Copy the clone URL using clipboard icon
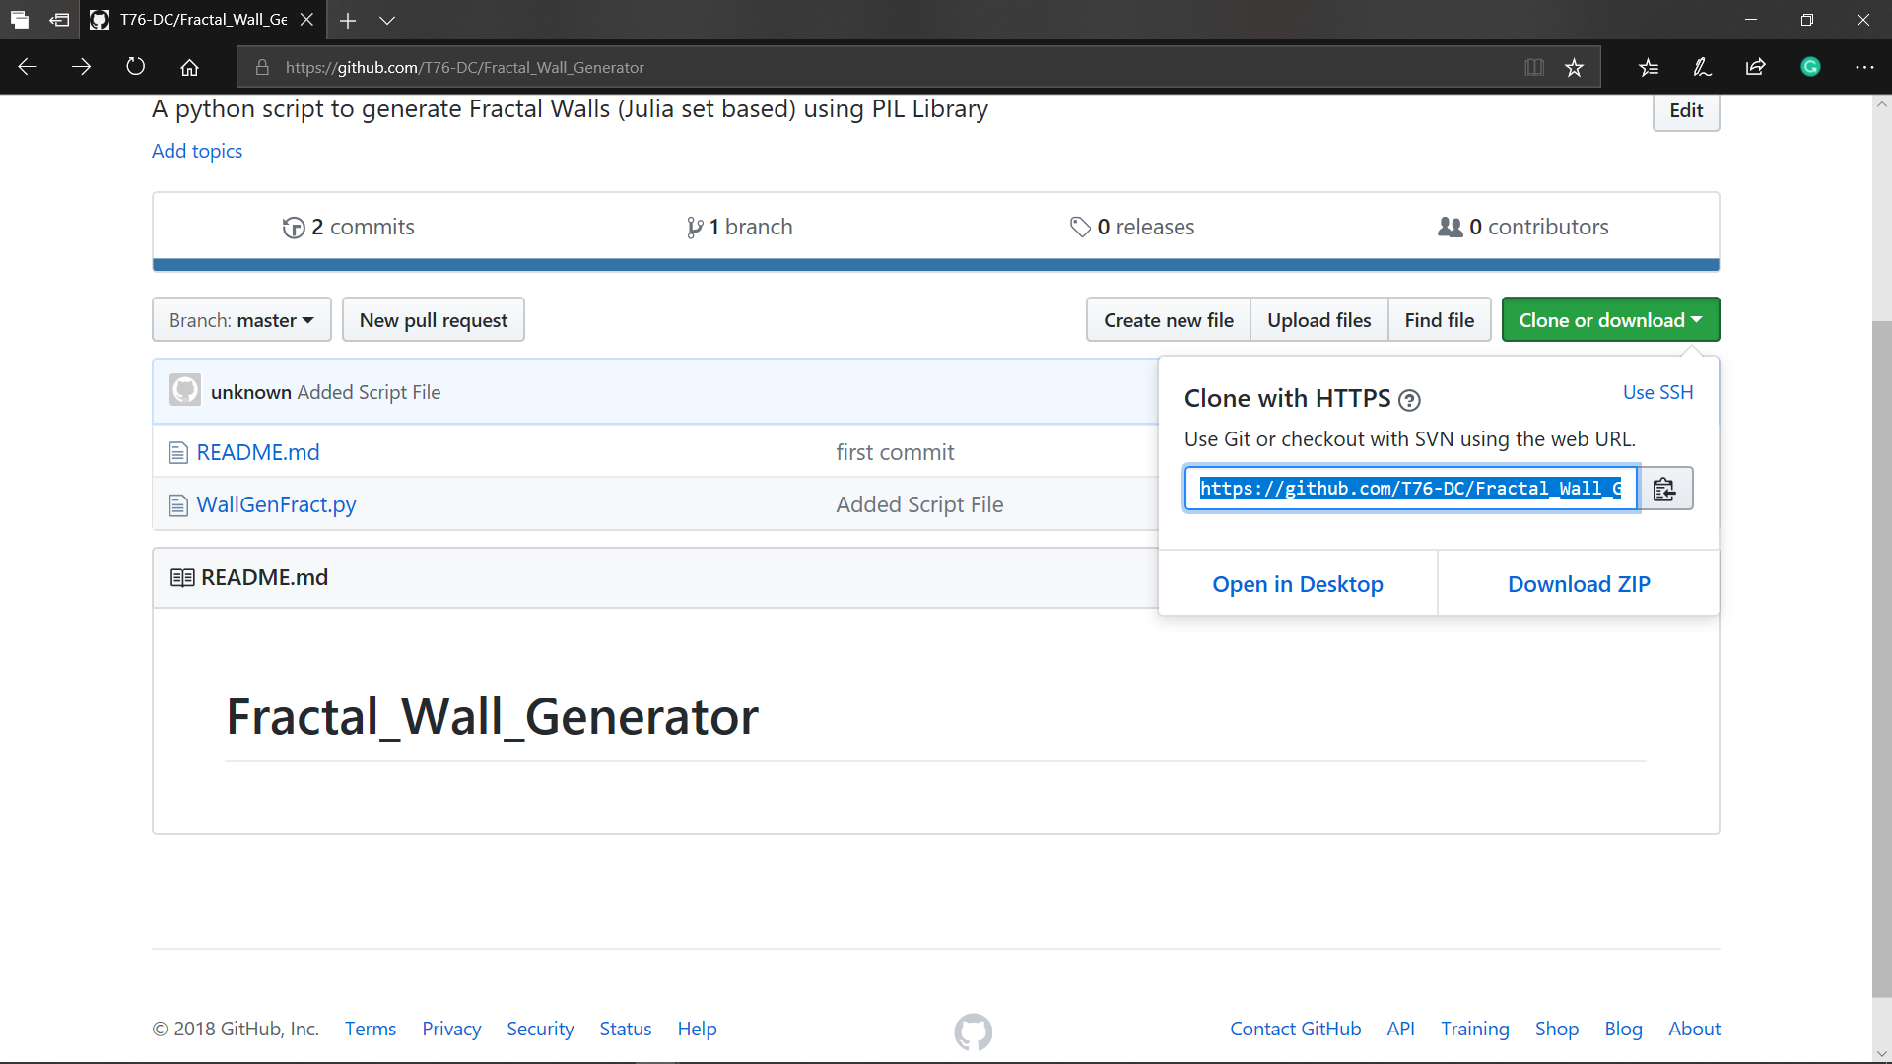This screenshot has width=1892, height=1064. click(x=1665, y=488)
